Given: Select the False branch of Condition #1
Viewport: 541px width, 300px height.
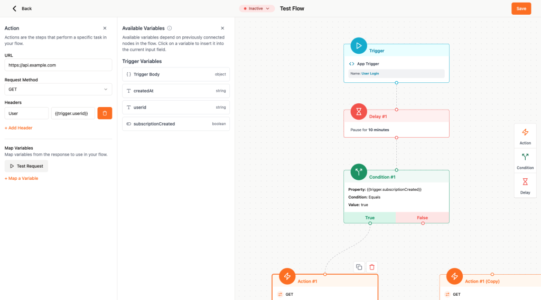Looking at the screenshot, I should 423,218.
